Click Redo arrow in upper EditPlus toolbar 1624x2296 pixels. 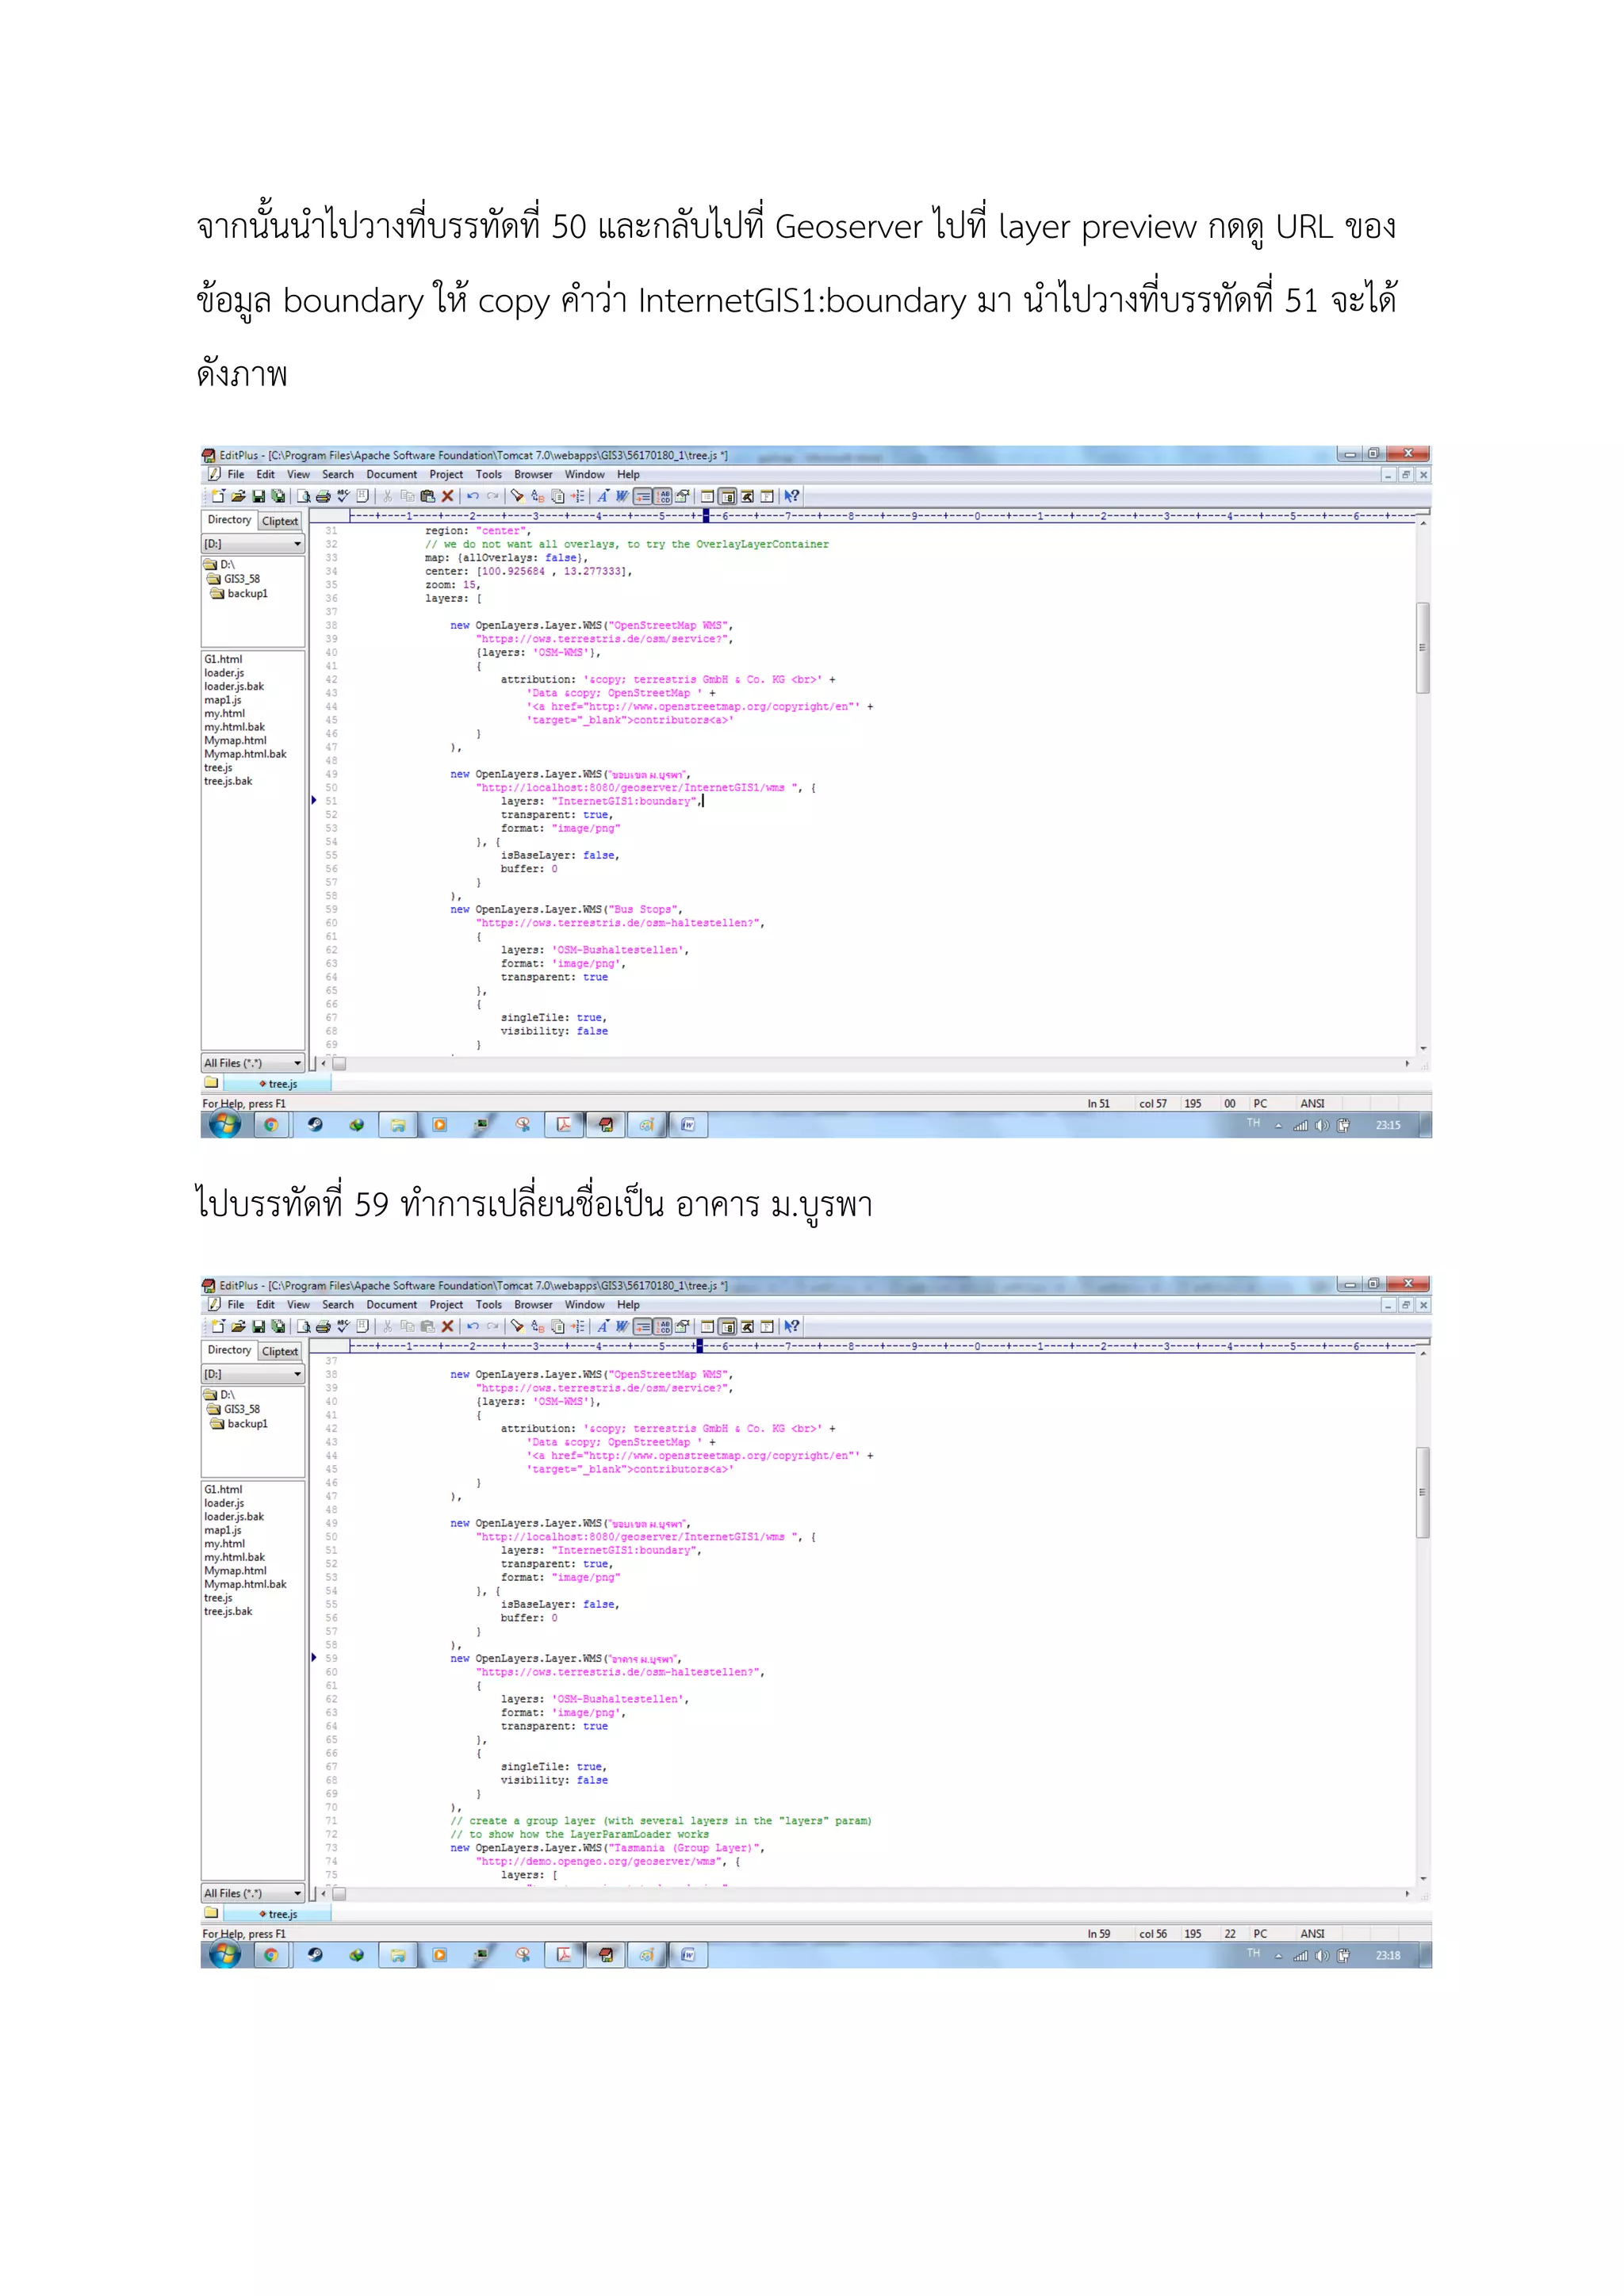point(493,496)
